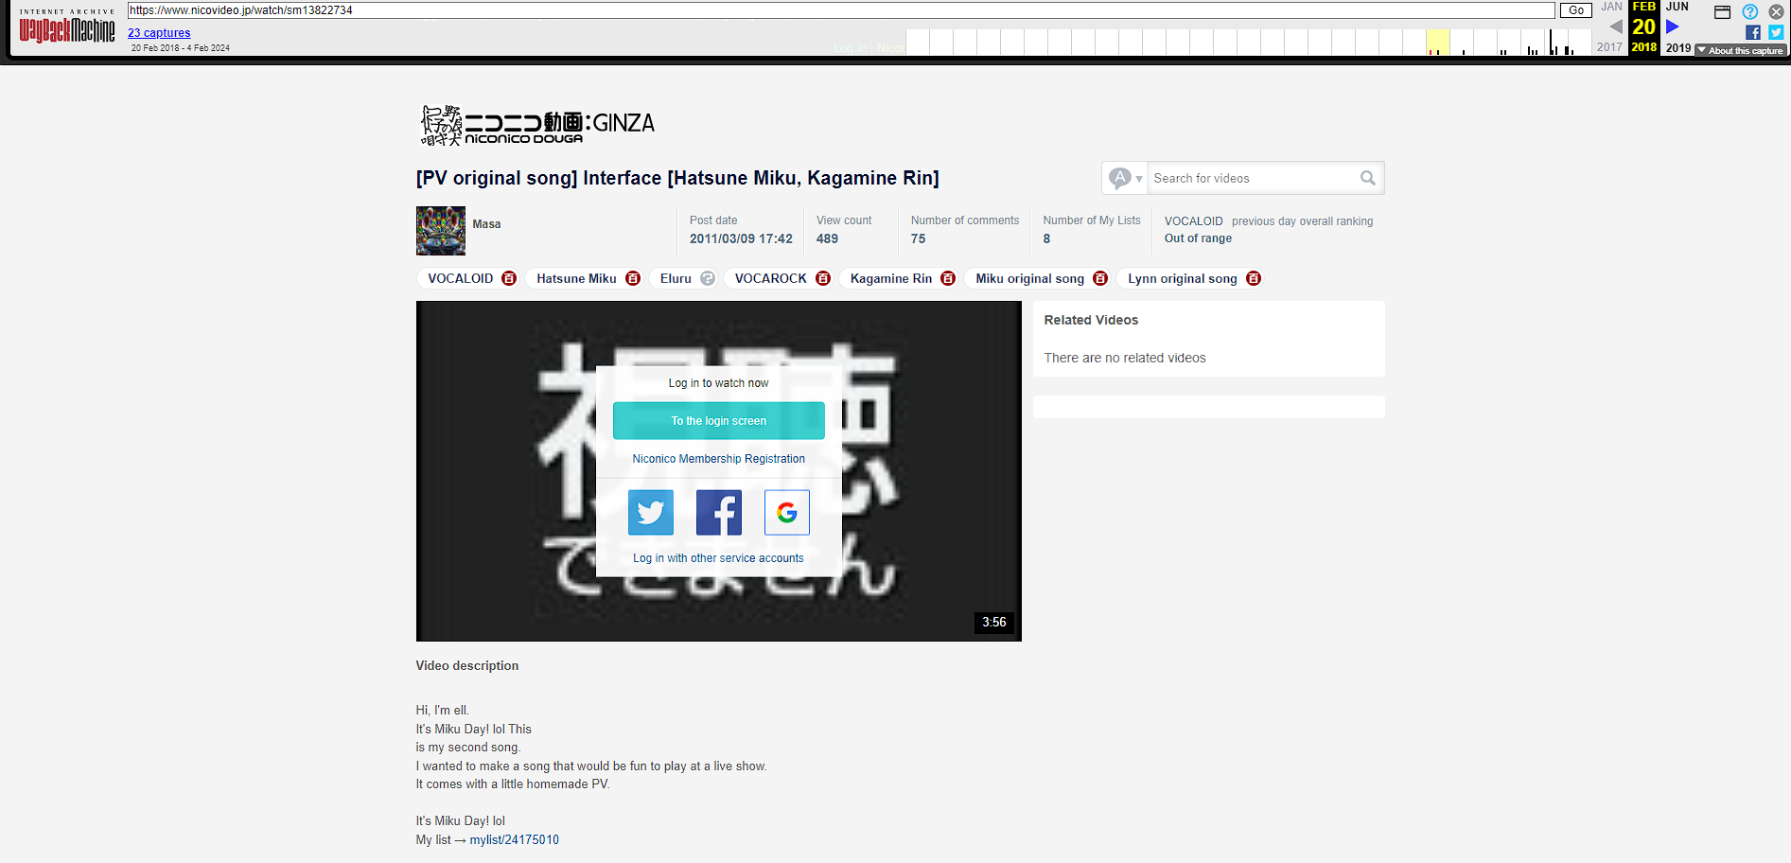
Task: Open the search type dropdown arrow
Action: (x=1139, y=179)
